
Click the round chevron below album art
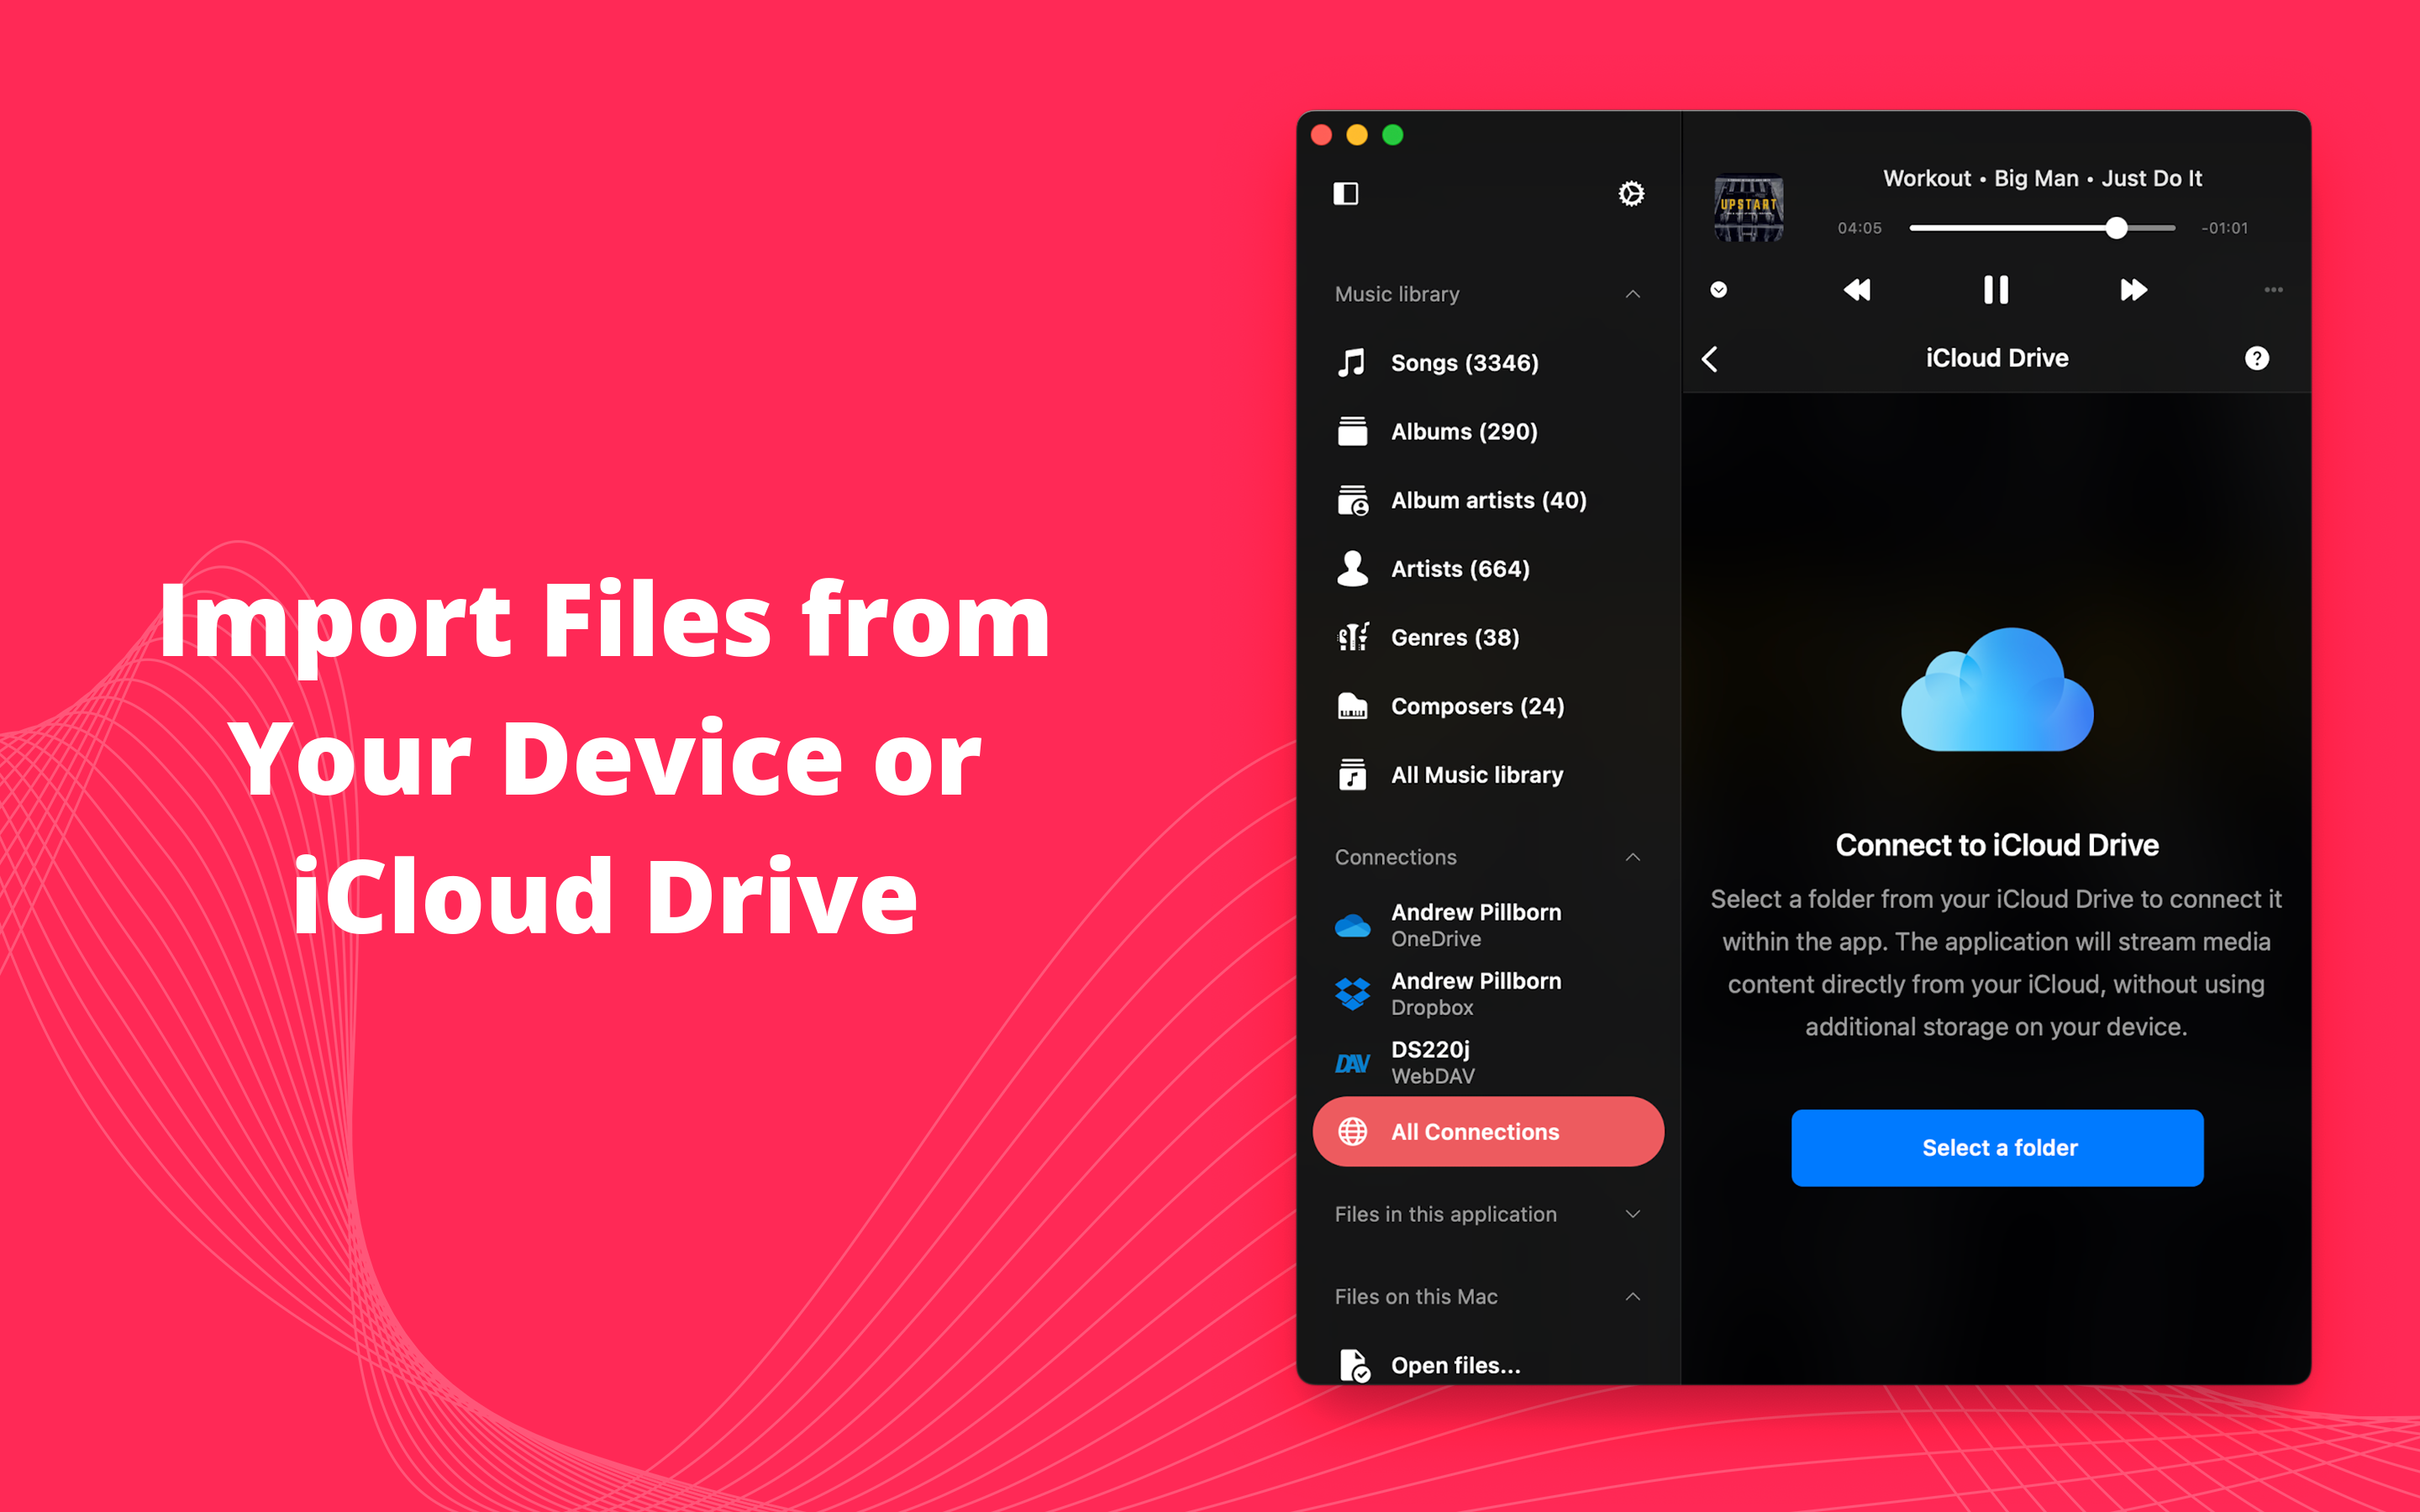[x=1718, y=290]
